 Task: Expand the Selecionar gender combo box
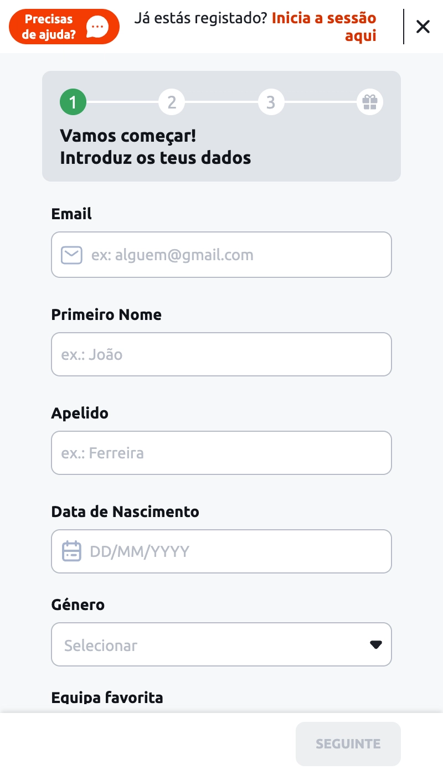pyautogui.click(x=210, y=645)
